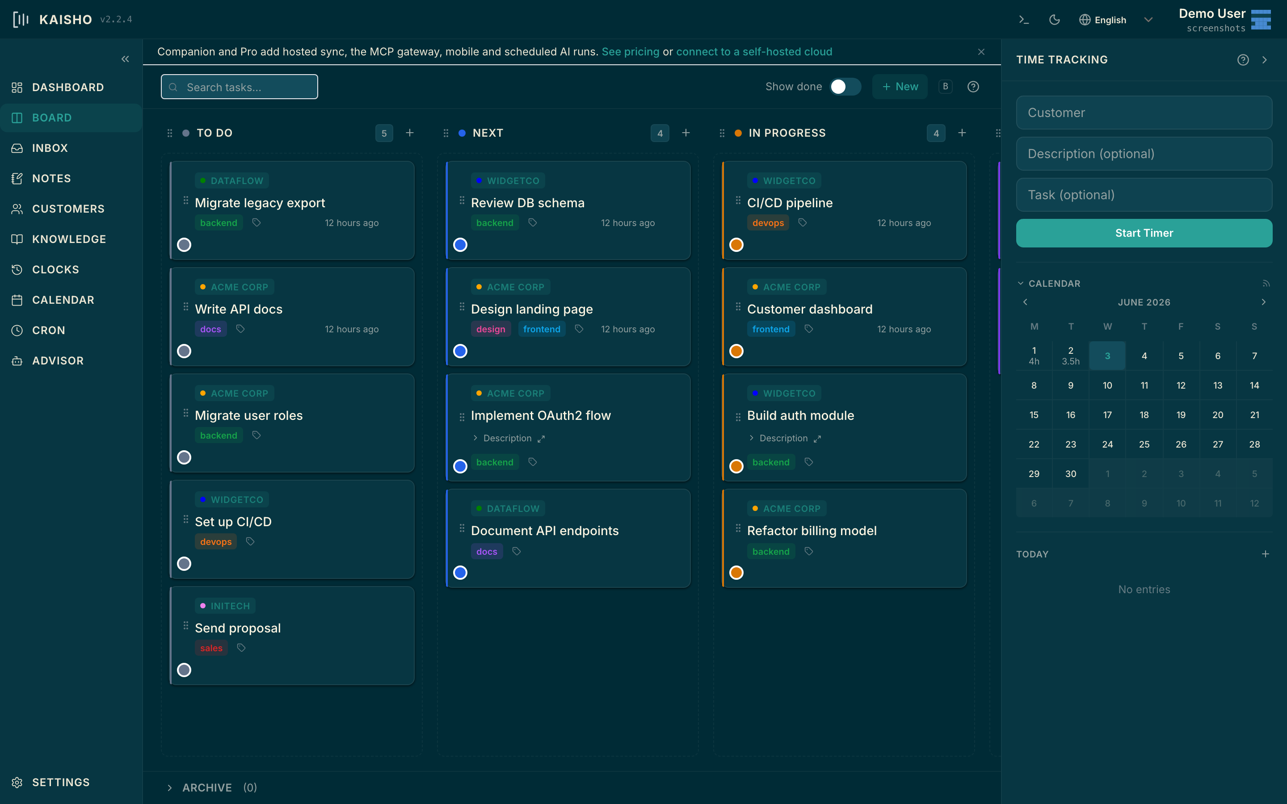This screenshot has height=804, width=1287.
Task: Toggle status circle on Set up CI/CD
Action: pyautogui.click(x=184, y=564)
